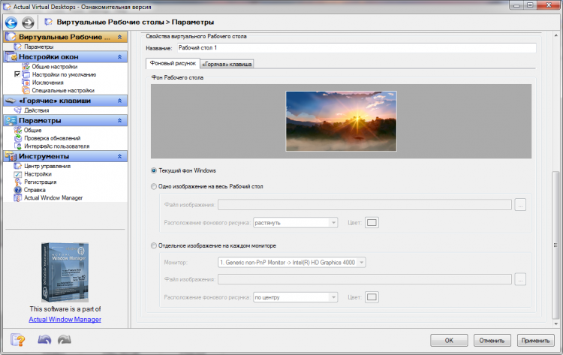Click the help question mark icon at bottom
Image resolution: width=563 pixels, height=355 pixels.
17,339
